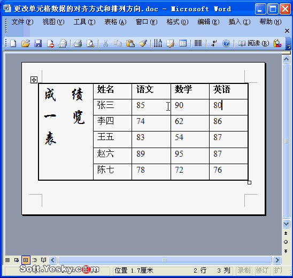This screenshot has height=278, width=293.
Task: Open a file with the folder icon
Action: tap(26, 43)
